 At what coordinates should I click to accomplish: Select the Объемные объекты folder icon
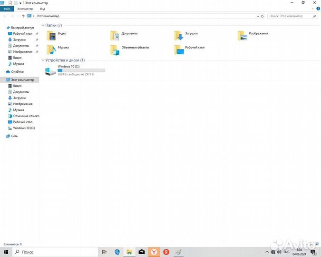pos(115,49)
